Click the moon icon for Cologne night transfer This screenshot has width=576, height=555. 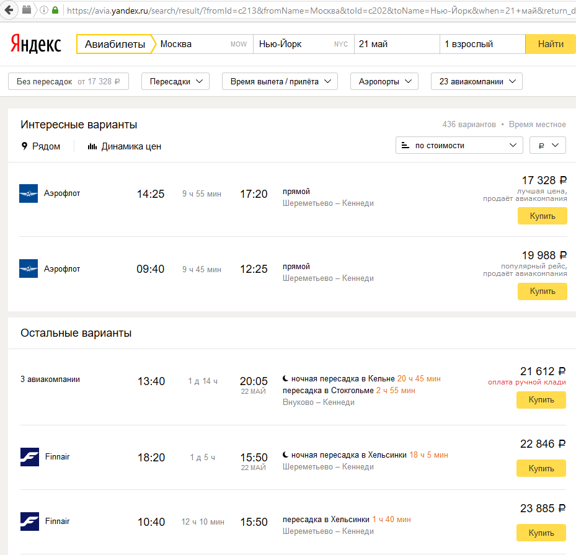pos(285,378)
